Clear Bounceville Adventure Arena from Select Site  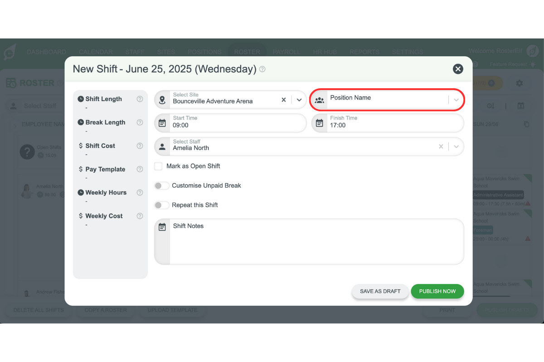[283, 100]
